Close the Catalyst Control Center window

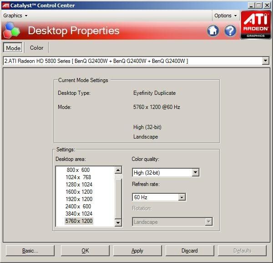[x=267, y=5]
